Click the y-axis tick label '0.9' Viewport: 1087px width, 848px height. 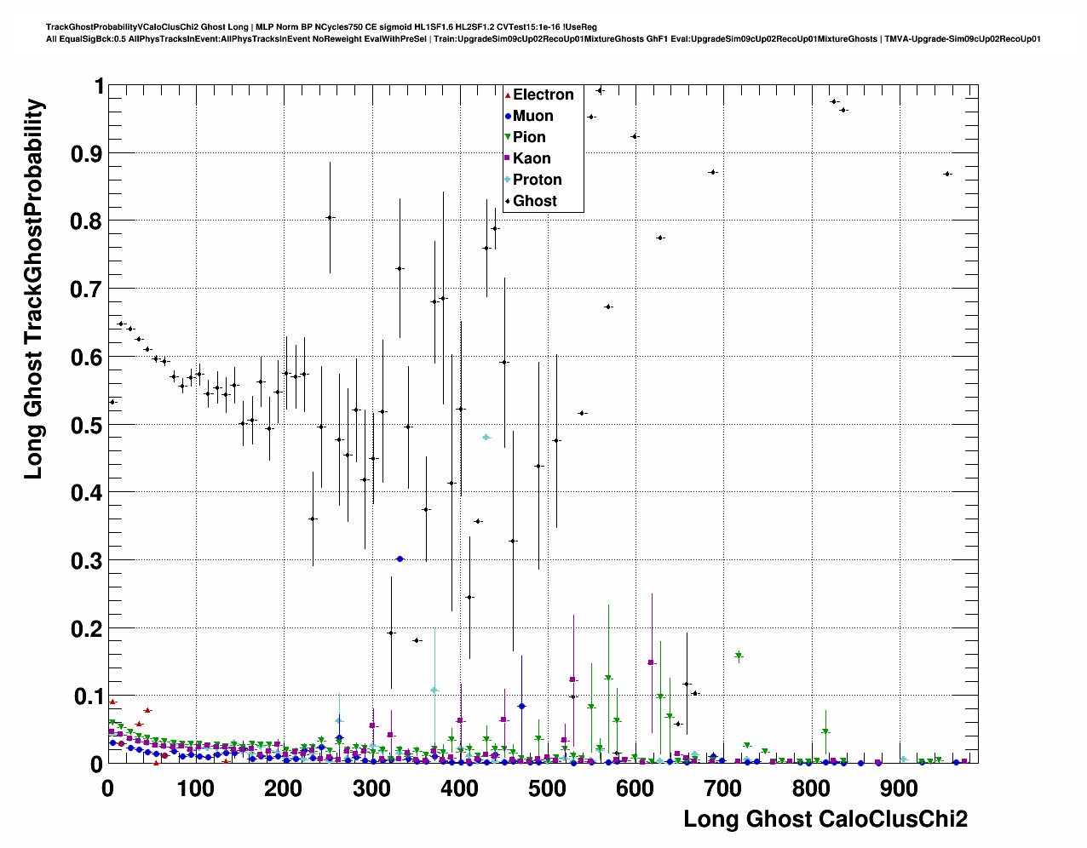point(87,153)
